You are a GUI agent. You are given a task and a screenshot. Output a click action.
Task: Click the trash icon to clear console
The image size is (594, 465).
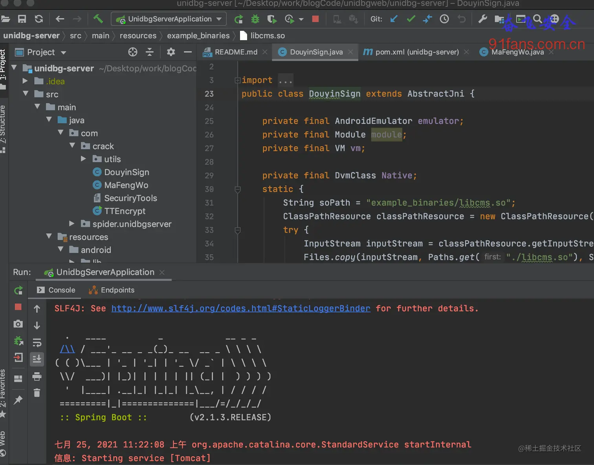(x=37, y=393)
